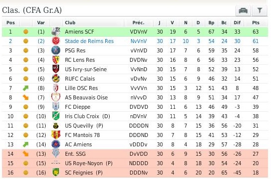This screenshot has height=179, width=271.
Task: Click the SC Feignies club badge
Action: [x=56, y=173]
